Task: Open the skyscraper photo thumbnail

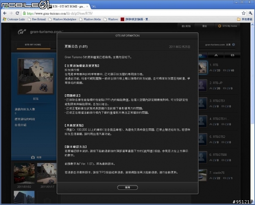Action: point(24,197)
